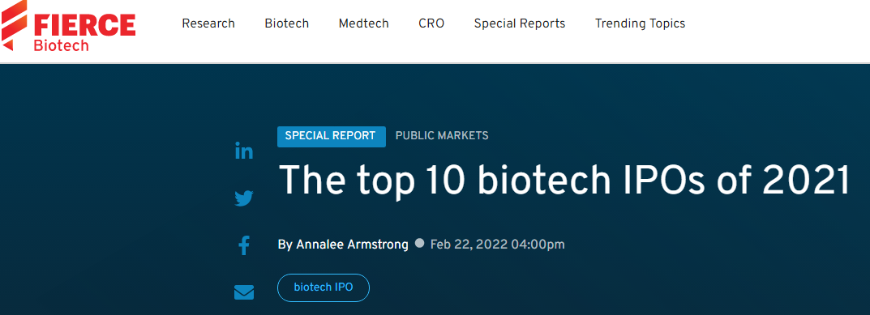
Task: Share the article on Facebook
Action: [243, 245]
